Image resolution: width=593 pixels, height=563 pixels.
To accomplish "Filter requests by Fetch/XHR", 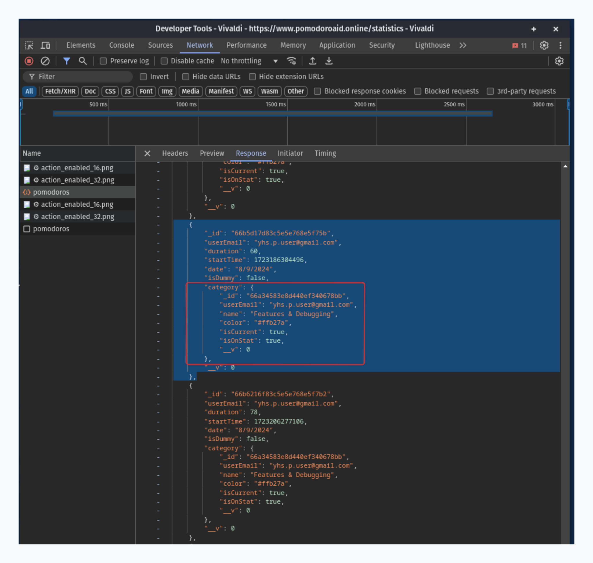I will 60,91.
